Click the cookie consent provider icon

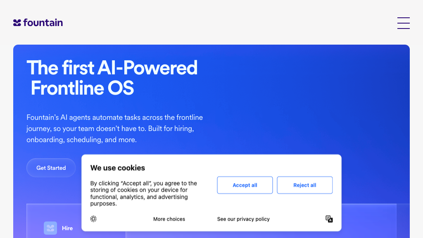click(93, 219)
